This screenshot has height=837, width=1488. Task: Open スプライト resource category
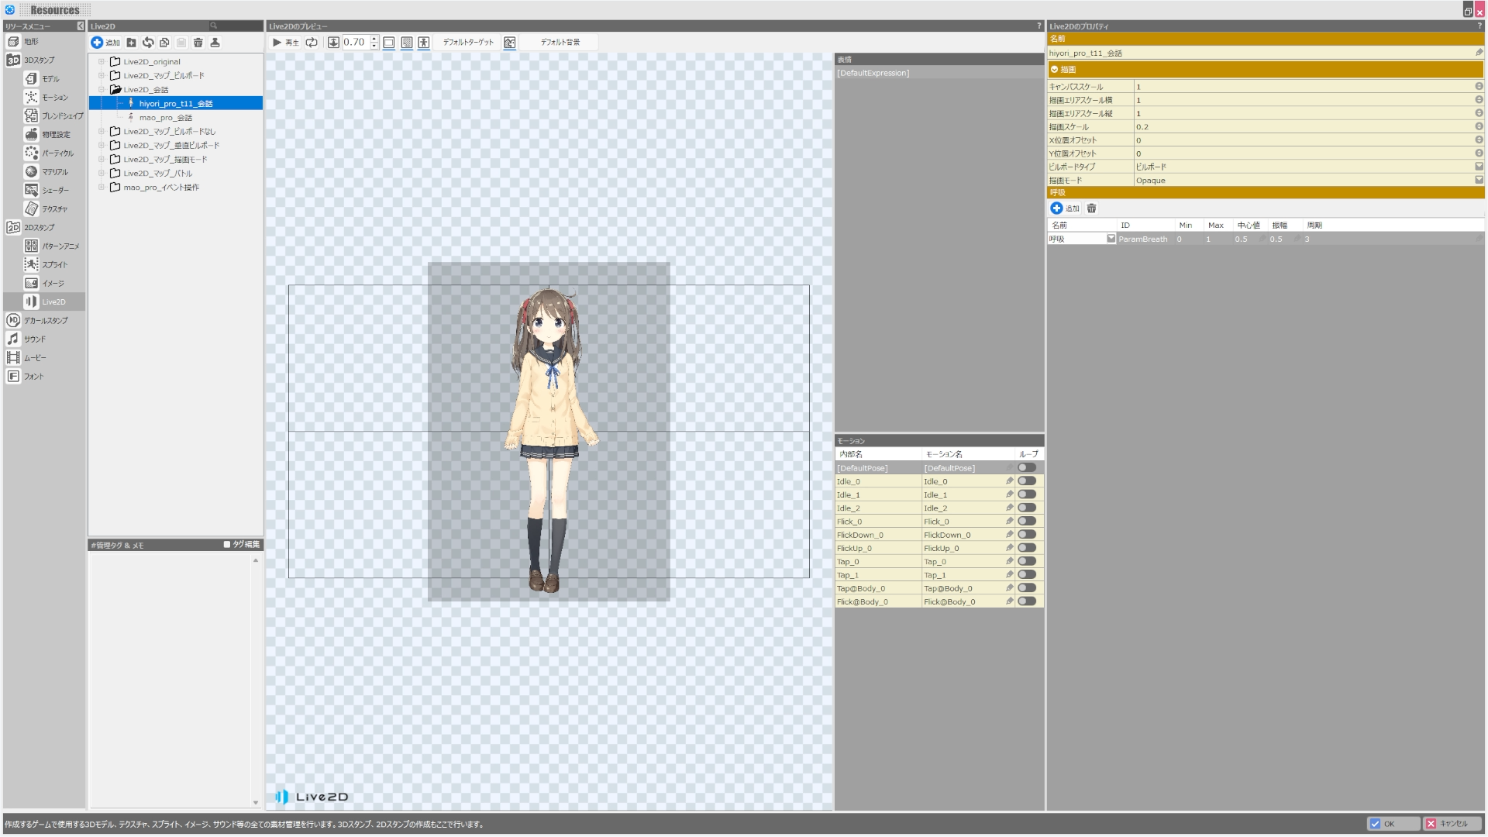click(x=46, y=265)
